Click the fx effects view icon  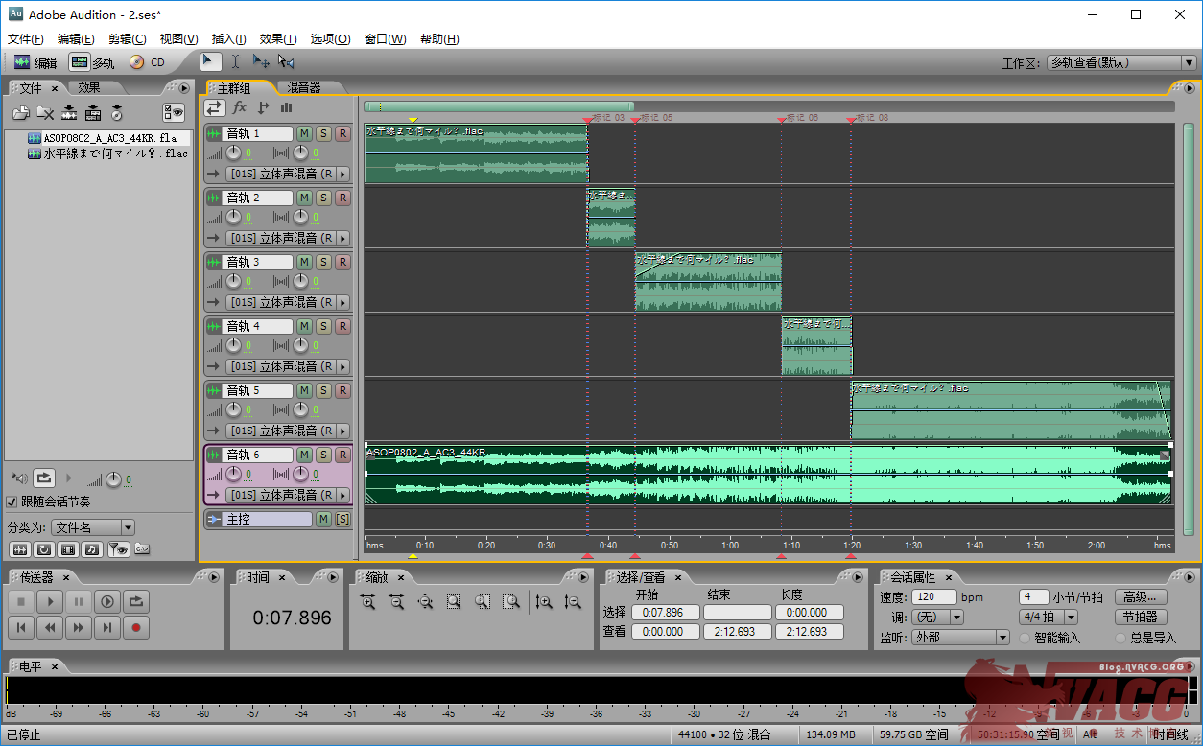(x=240, y=107)
